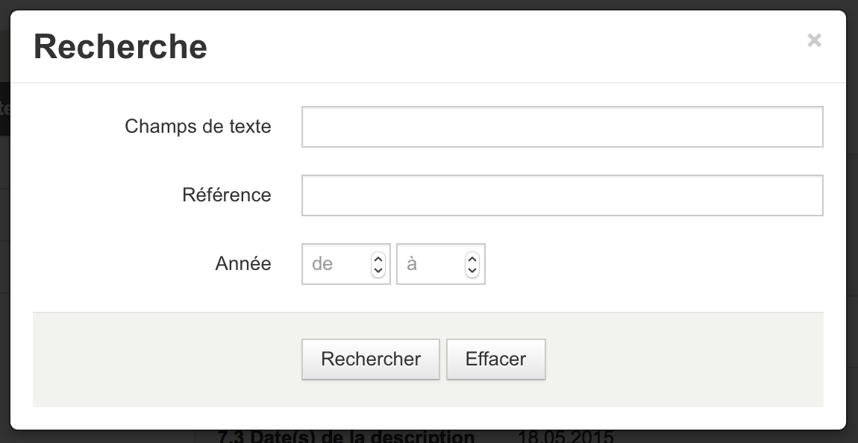Screen dimensions: 858x443
Task: Click the 'Référence' label
Action: click(x=227, y=195)
